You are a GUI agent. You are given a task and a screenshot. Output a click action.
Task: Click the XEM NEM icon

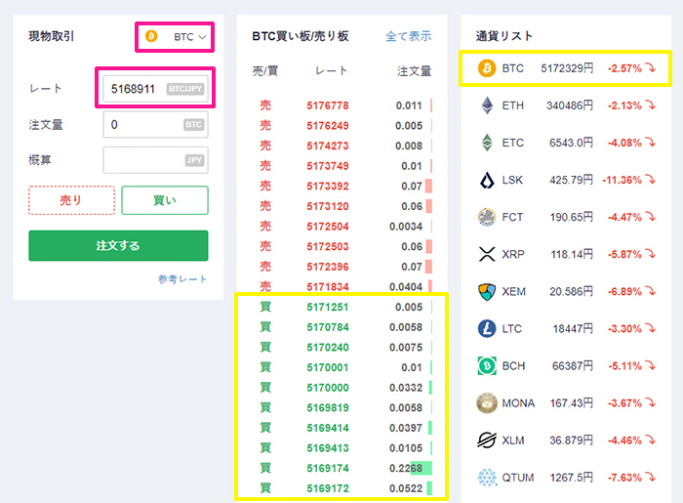[487, 292]
